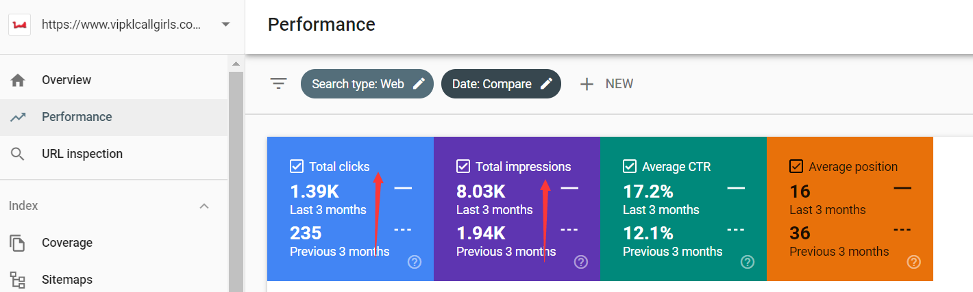973x292 pixels.
Task: Click the Total impressions card label
Action: coord(523,166)
